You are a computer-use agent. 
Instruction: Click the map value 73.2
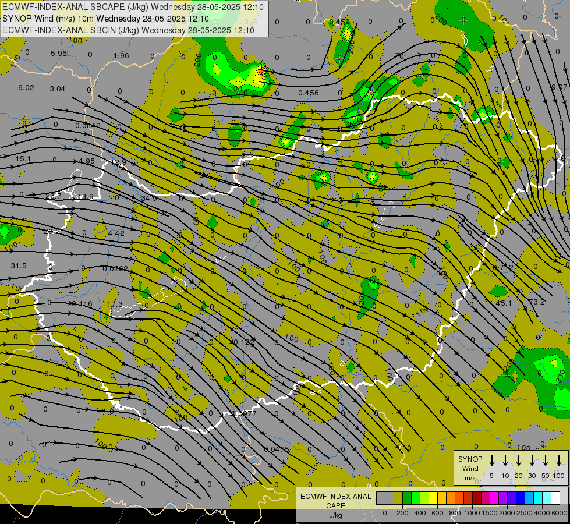537,302
